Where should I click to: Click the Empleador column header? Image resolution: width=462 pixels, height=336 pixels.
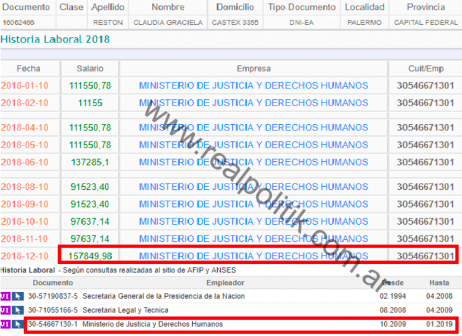(x=225, y=283)
